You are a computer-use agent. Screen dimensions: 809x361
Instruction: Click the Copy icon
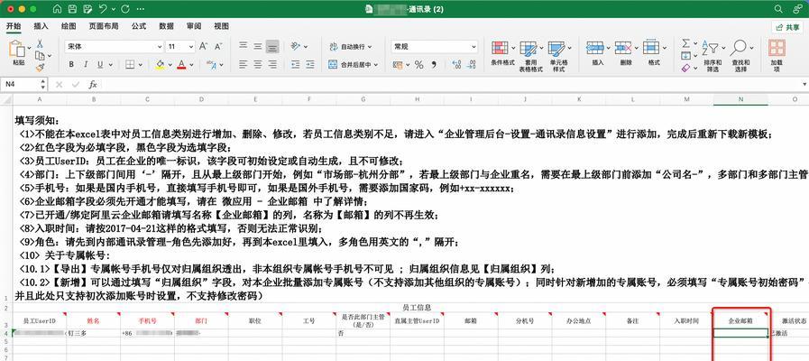[x=40, y=55]
